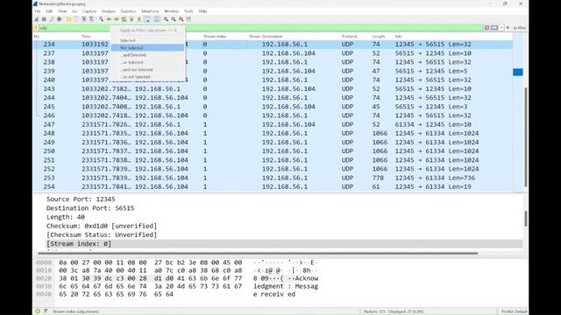Viewport: 561px width, 315px height.
Task: Open the Capture menu
Action: [x=89, y=11]
